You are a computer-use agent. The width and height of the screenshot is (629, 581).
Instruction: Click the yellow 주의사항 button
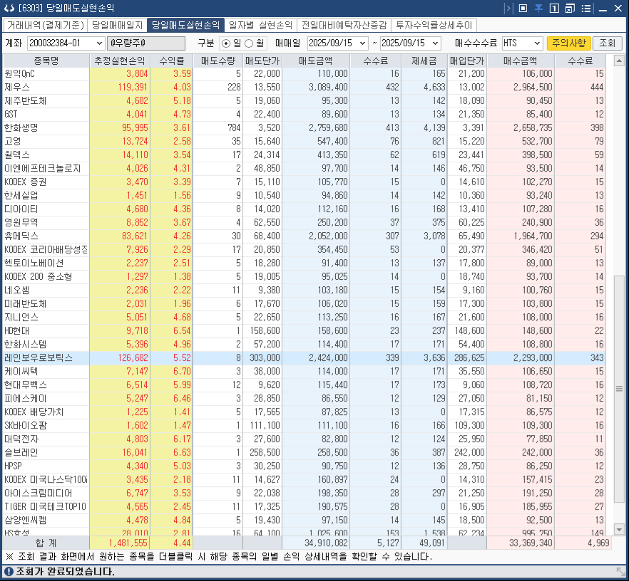(568, 43)
